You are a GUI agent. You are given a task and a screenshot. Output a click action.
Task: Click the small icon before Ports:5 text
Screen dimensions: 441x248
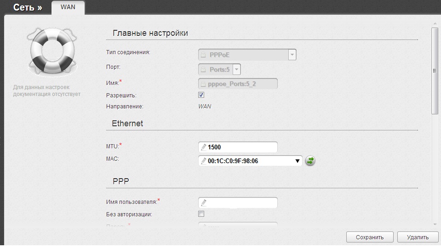(x=203, y=69)
